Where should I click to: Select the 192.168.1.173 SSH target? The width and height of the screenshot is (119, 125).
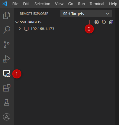42,29
